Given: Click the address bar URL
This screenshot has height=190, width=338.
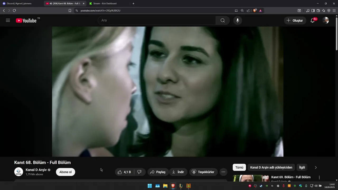Looking at the screenshot, I should [x=100, y=11].
